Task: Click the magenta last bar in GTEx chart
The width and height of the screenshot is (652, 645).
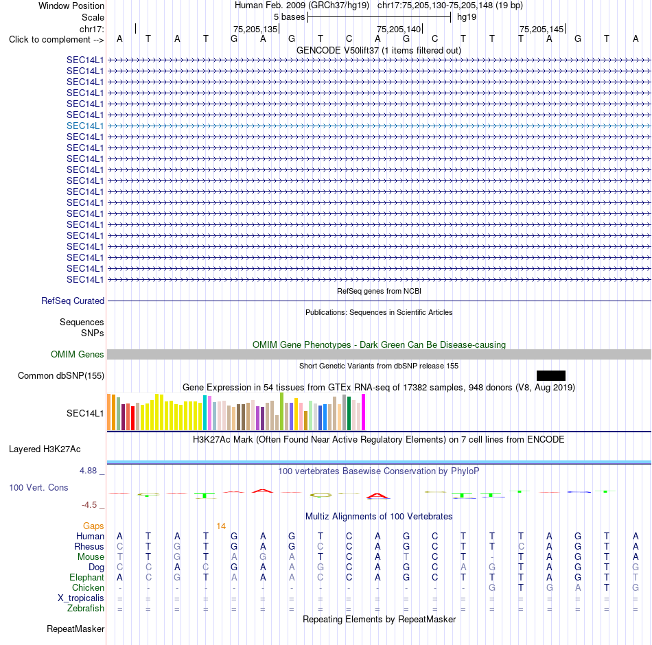Action: [364, 412]
